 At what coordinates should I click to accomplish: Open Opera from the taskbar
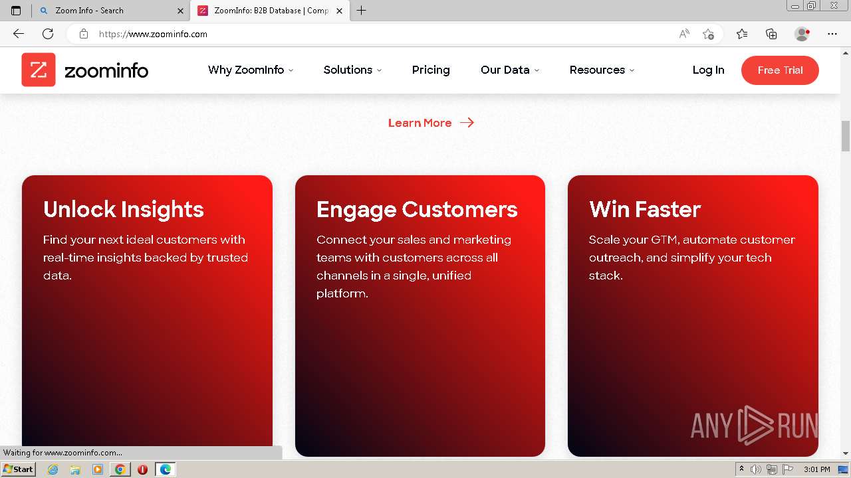click(142, 469)
